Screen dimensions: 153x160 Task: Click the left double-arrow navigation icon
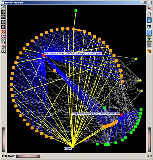(3, 12)
